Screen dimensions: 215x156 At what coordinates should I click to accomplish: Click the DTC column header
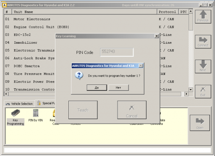184,12
